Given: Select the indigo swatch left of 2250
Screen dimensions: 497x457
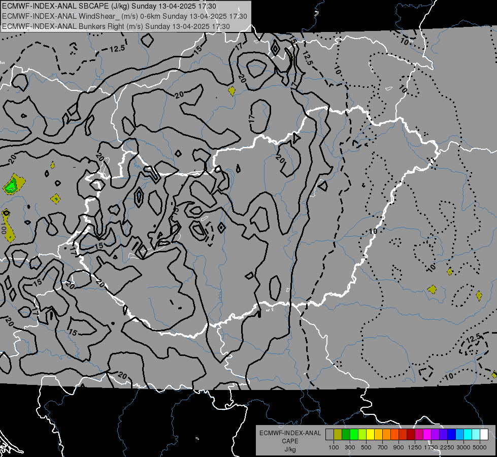Looking at the screenshot, I should point(443,435).
